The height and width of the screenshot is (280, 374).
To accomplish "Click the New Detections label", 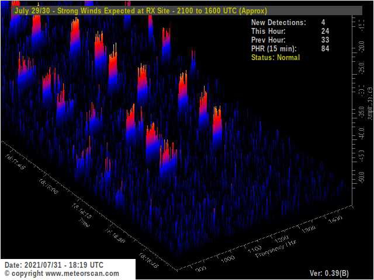I will (x=278, y=22).
